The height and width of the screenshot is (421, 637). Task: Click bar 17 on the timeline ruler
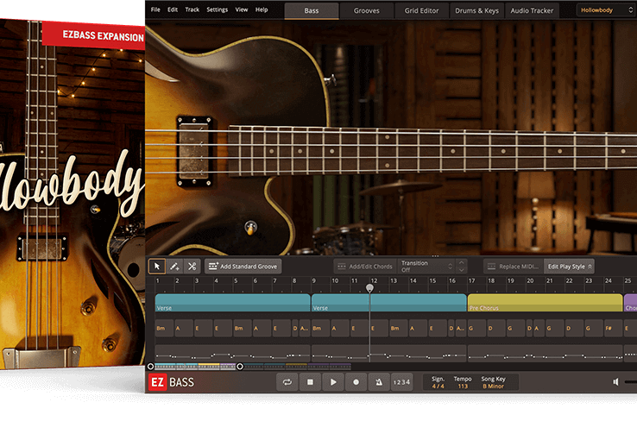click(x=471, y=280)
